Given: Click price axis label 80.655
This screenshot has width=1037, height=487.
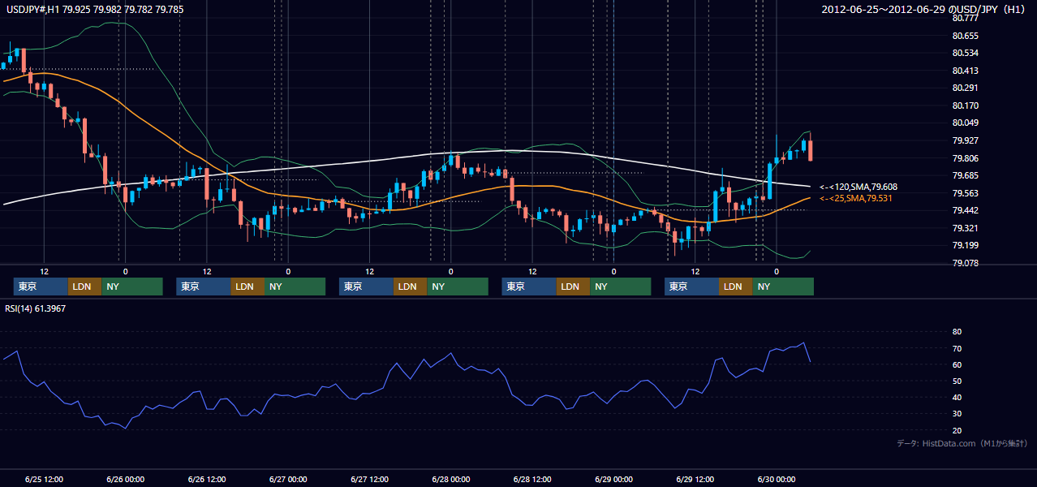Looking at the screenshot, I should [x=965, y=36].
